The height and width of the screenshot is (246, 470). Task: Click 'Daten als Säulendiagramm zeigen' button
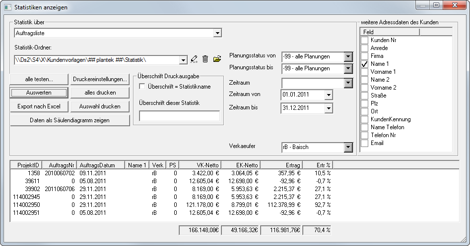tap(70, 120)
